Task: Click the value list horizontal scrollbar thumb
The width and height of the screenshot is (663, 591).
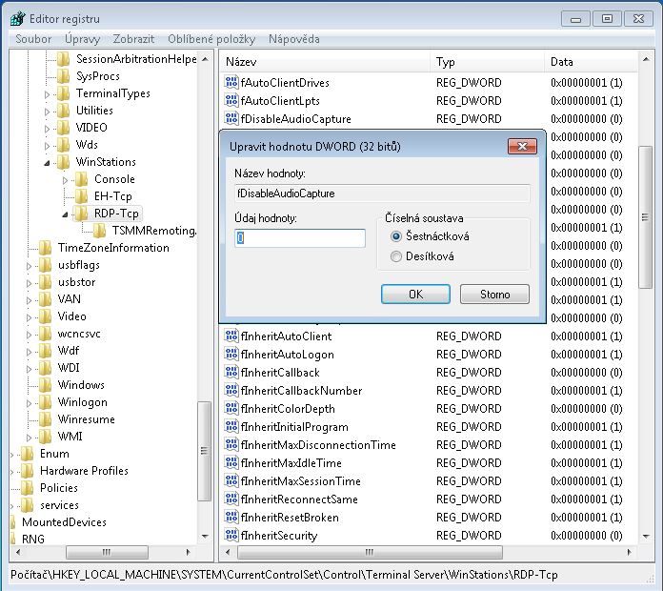Action: [x=370, y=552]
